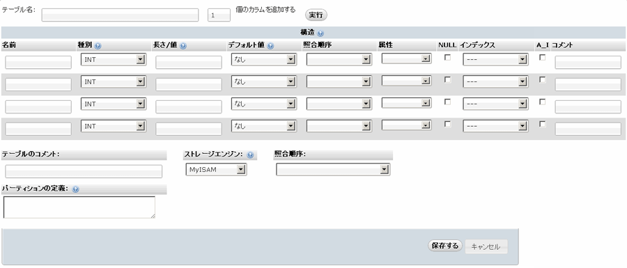627x268 pixels.
Task: Focus name field in first column row
Action: point(38,63)
